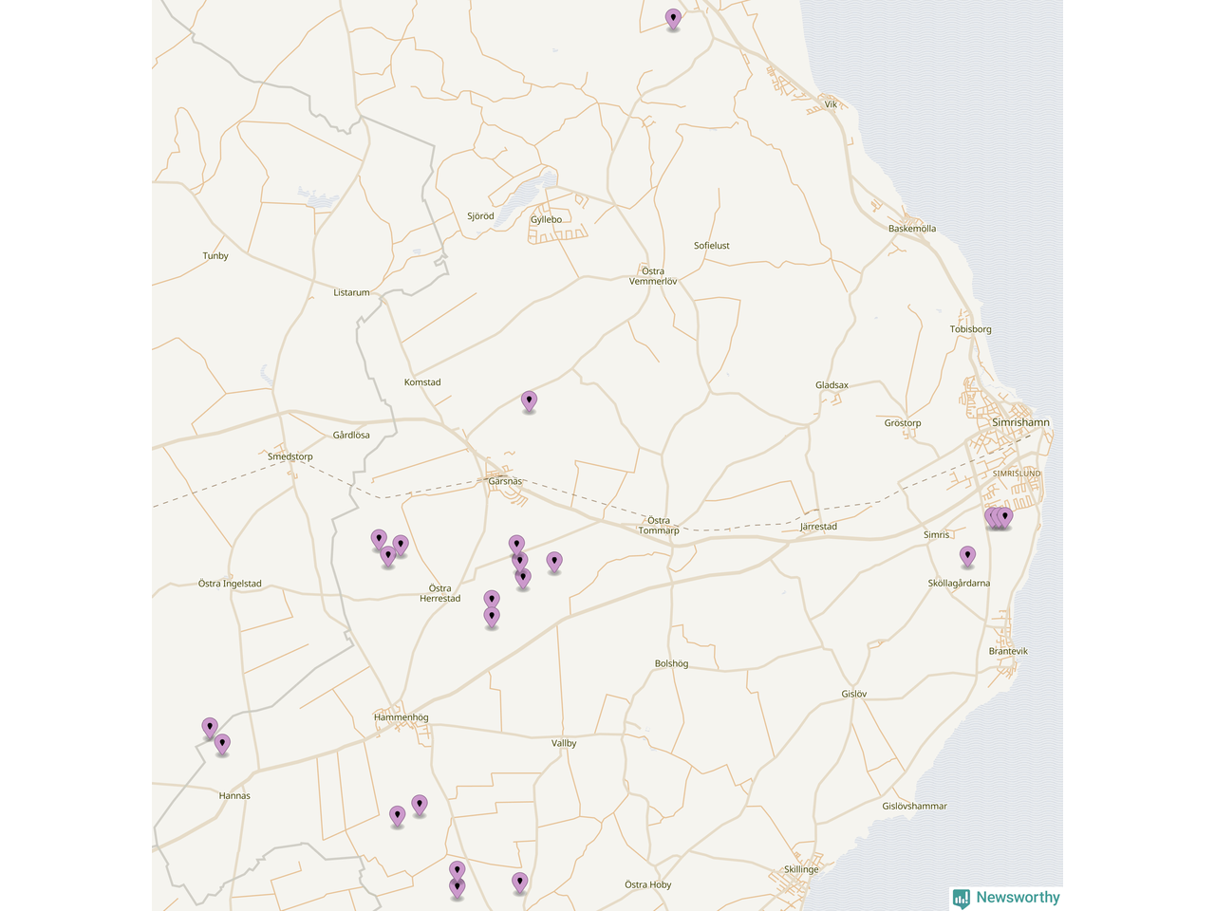The width and height of the screenshot is (1215, 911).
Task: Click the pin just above Sköllagårdarna label
Action: click(967, 556)
